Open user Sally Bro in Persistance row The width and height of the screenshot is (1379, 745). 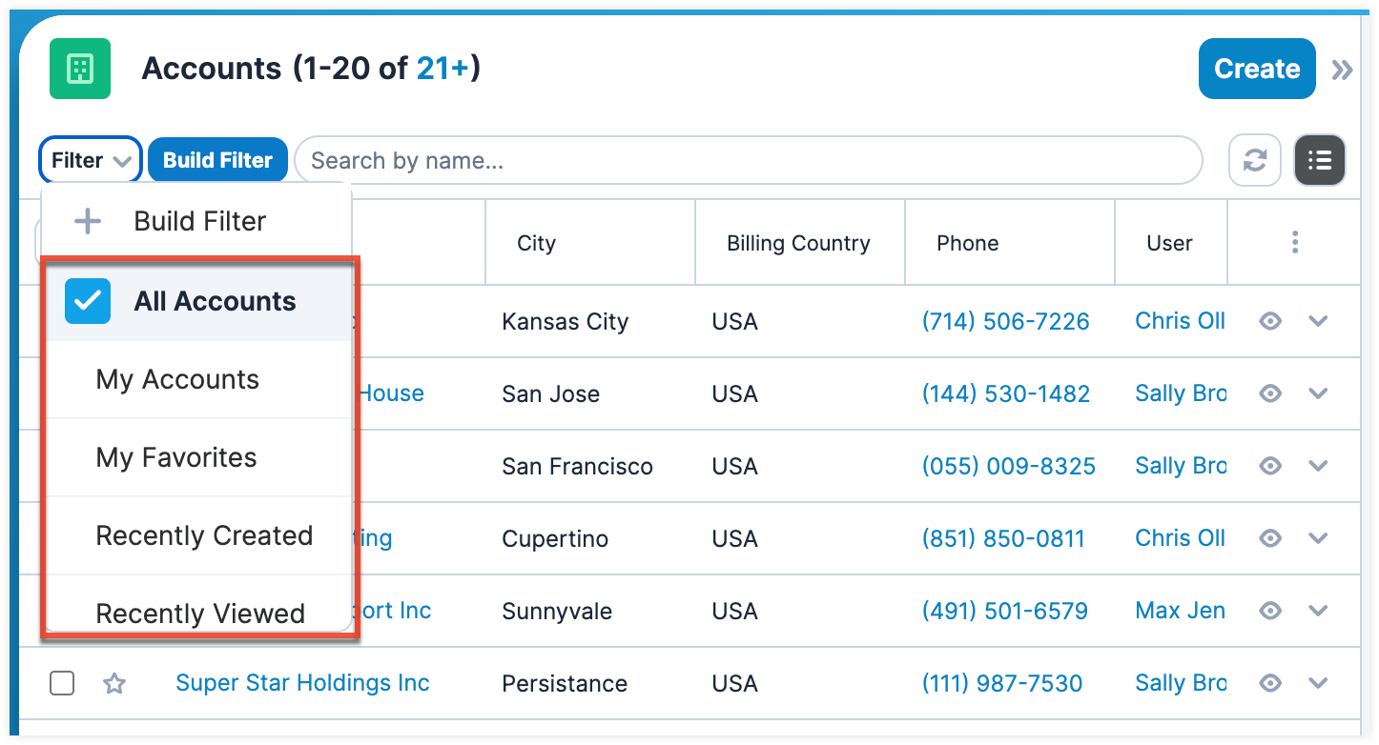(x=1181, y=683)
